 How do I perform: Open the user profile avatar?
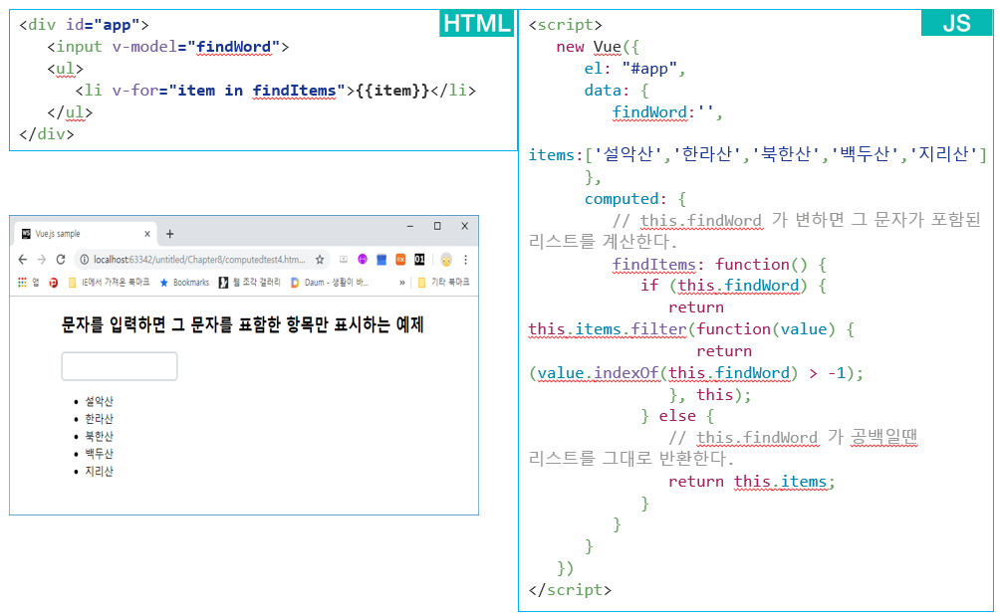click(x=446, y=260)
